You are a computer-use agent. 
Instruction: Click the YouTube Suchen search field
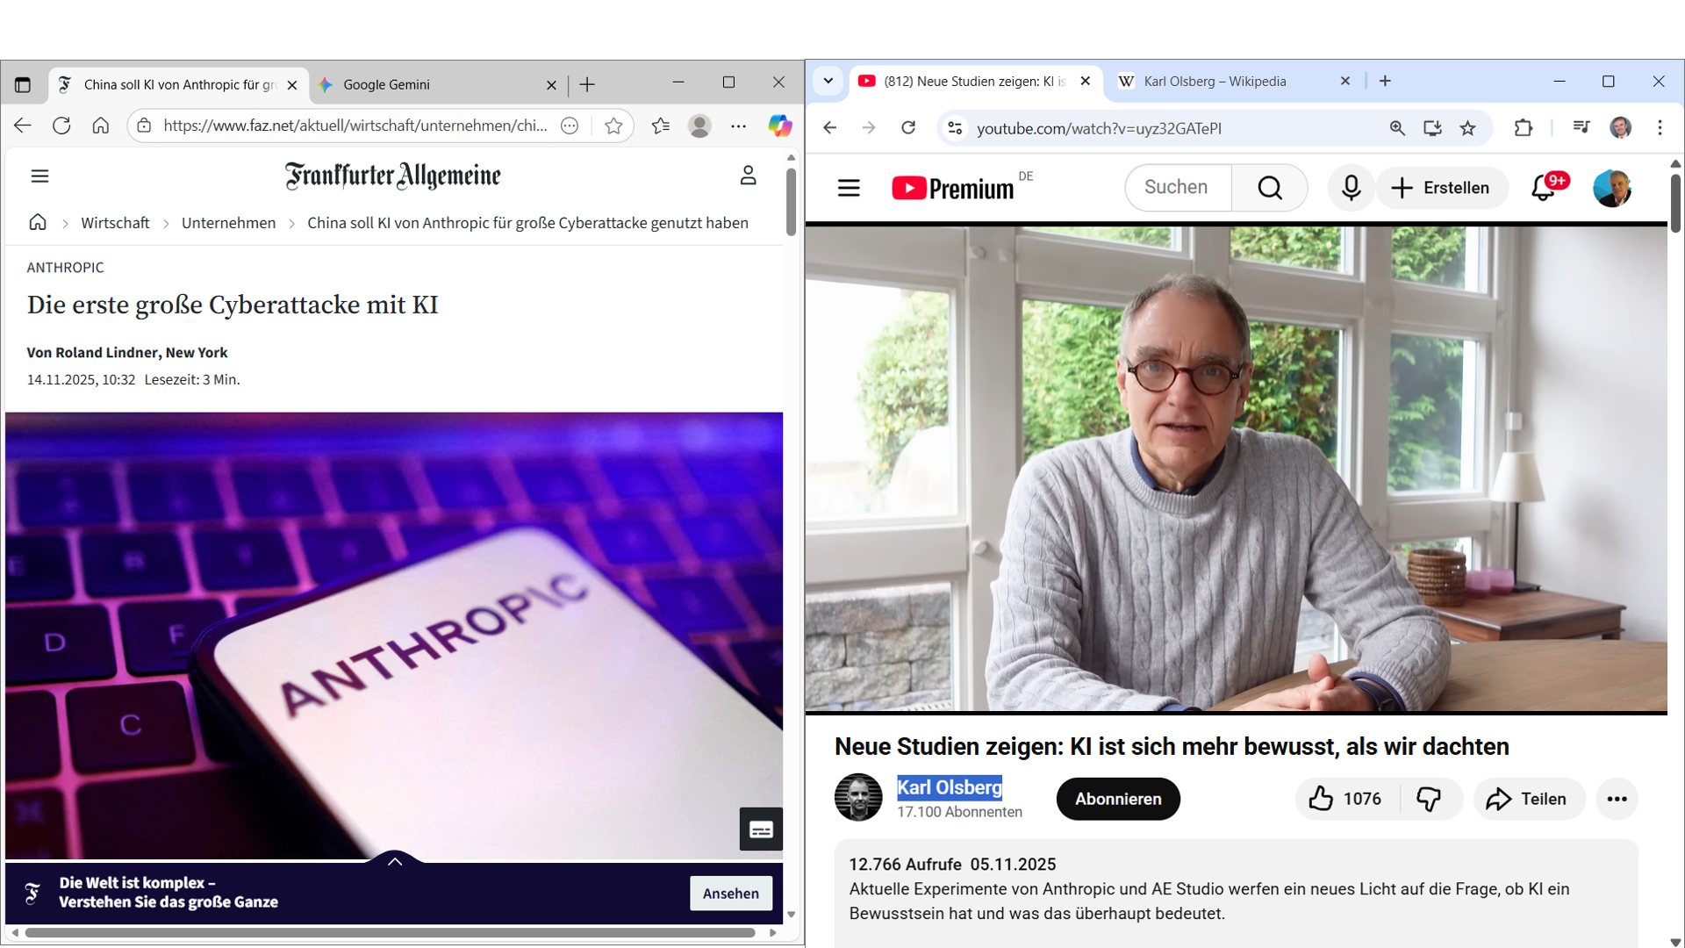pos(1176,188)
